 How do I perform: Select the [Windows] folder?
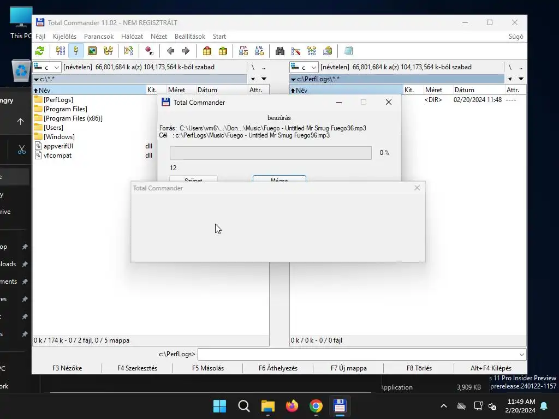55,137
